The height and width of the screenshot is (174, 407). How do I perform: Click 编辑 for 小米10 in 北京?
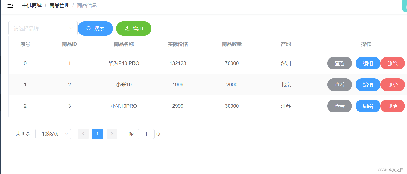[x=368, y=85]
